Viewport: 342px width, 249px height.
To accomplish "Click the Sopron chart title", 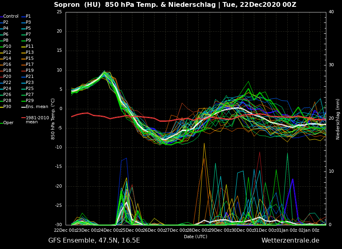I will tap(175, 5).
